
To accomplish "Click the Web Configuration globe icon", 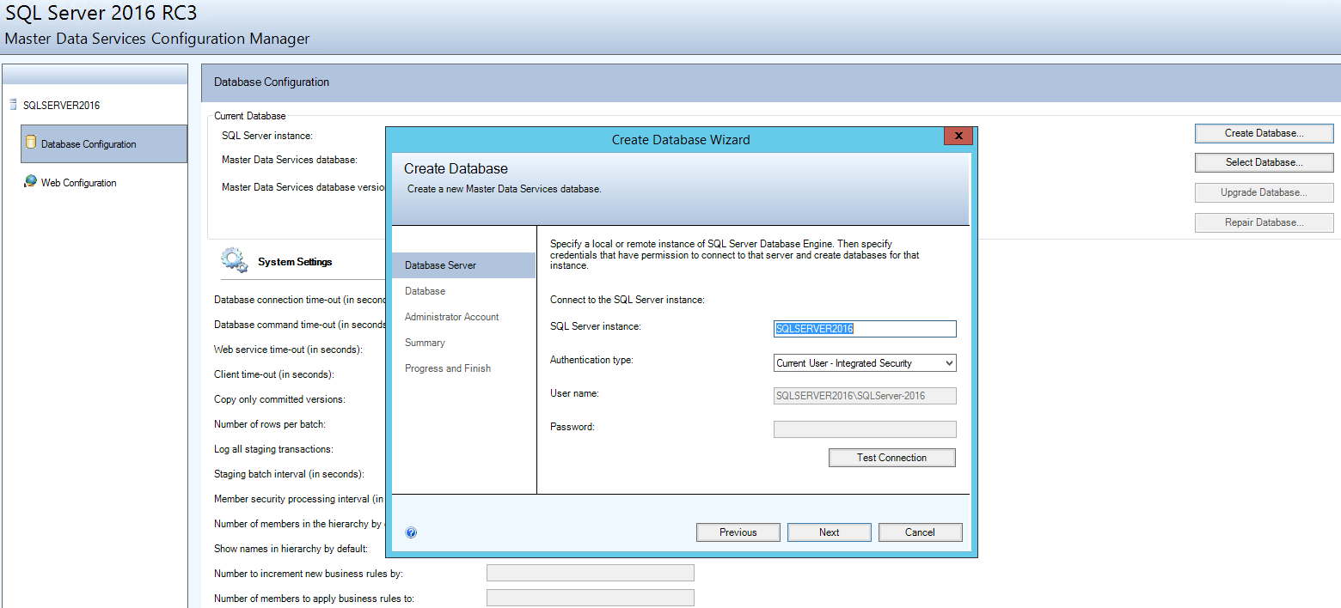I will (30, 181).
